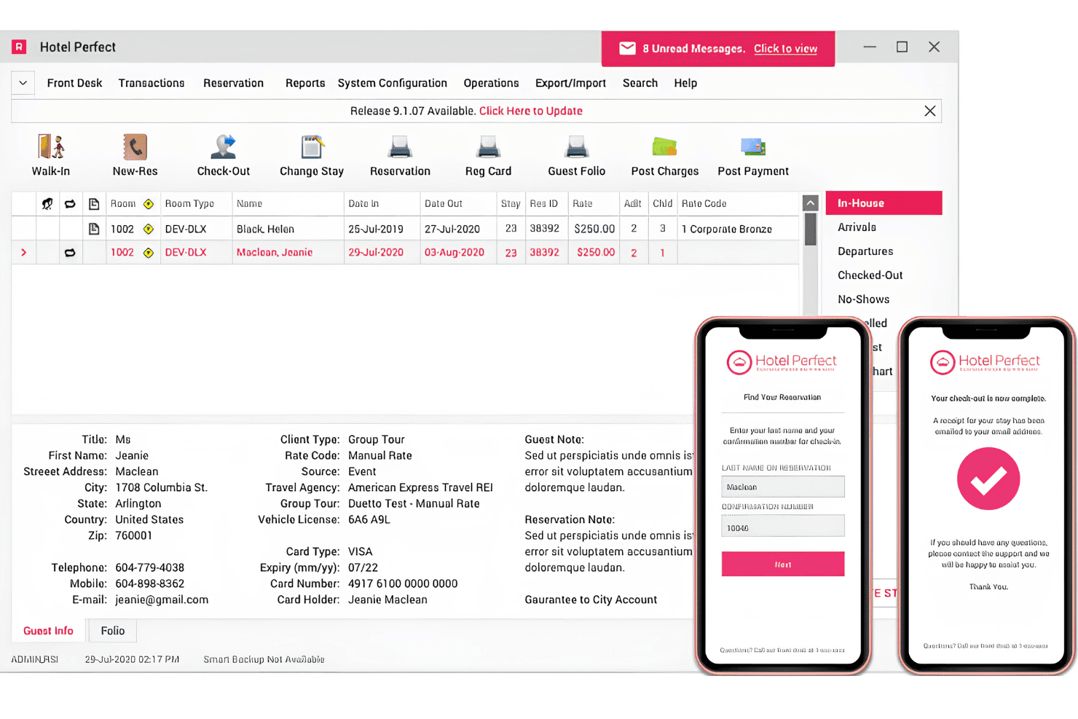Open the Front Desk menu

pos(74,83)
